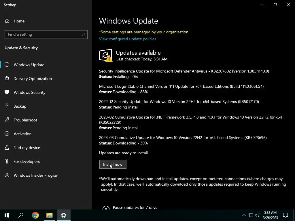This screenshot has width=295, height=221.
Task: Click the Windows Update sync arrows icon in the sidebar
Action: coord(7,65)
